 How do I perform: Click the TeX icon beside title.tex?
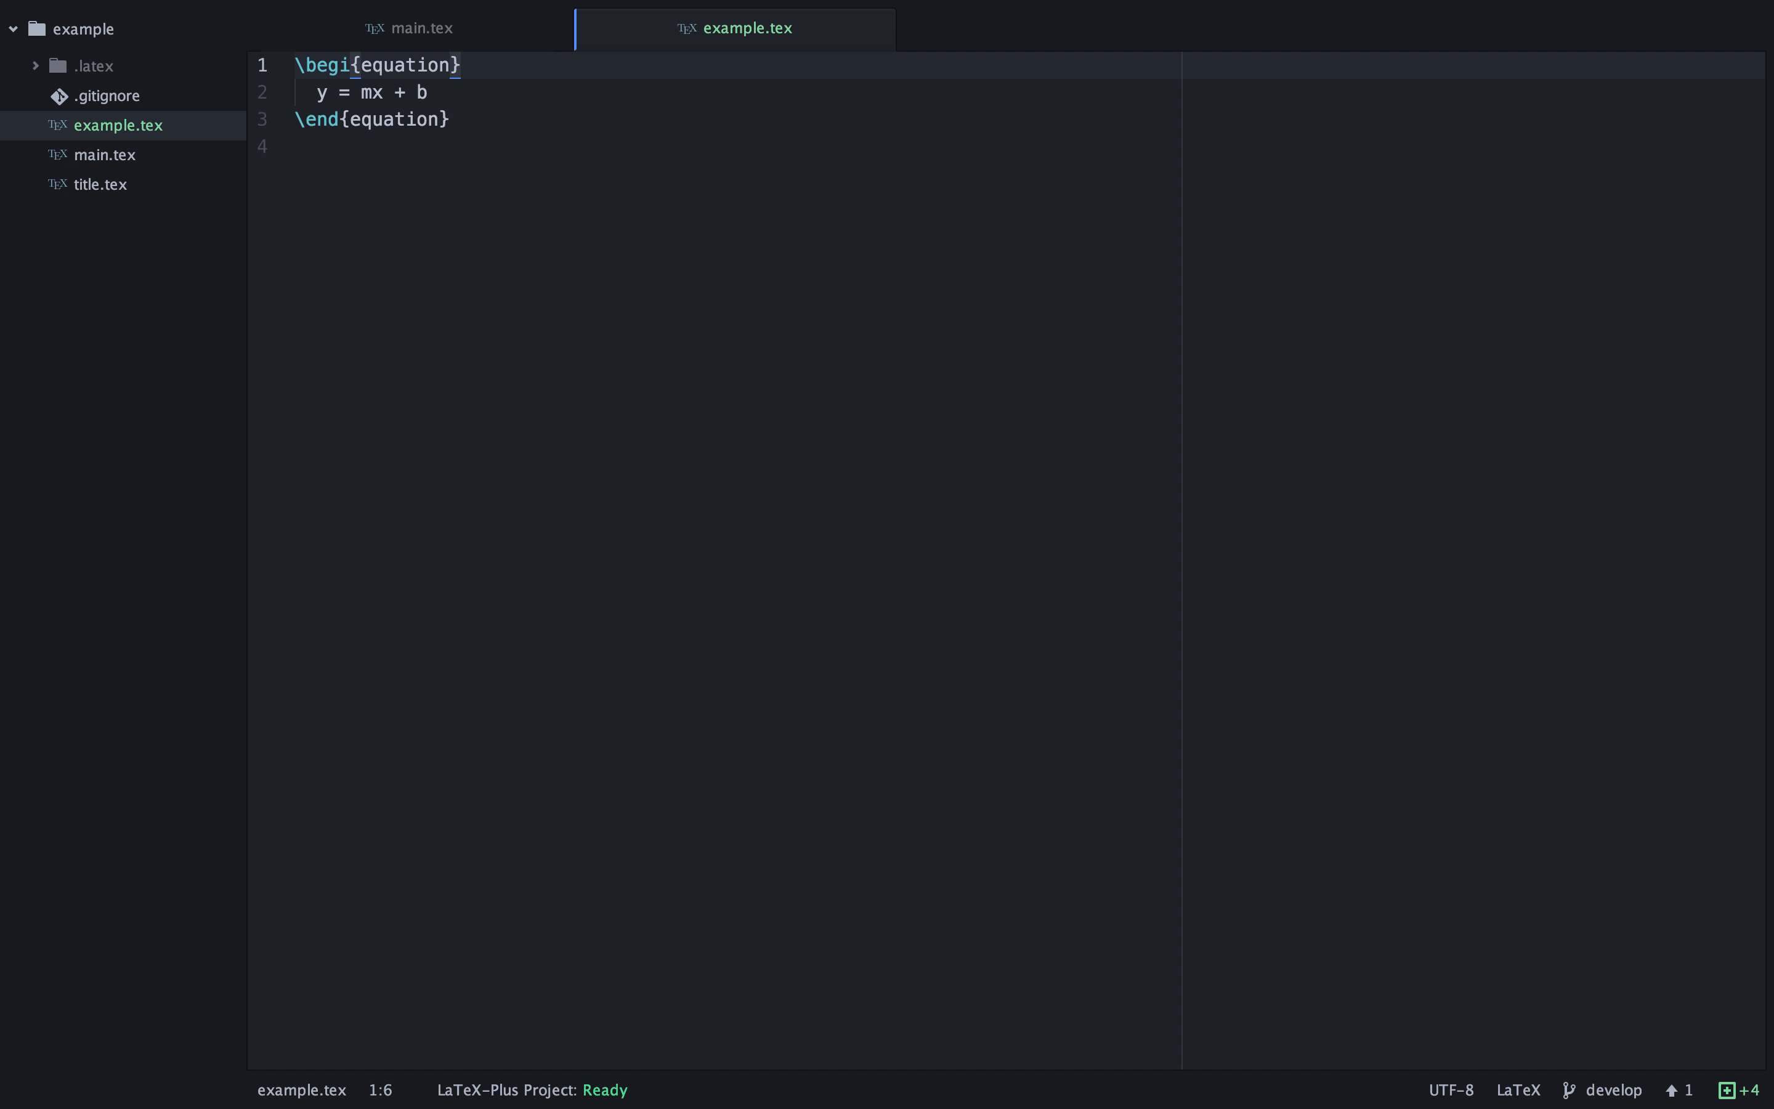57,184
